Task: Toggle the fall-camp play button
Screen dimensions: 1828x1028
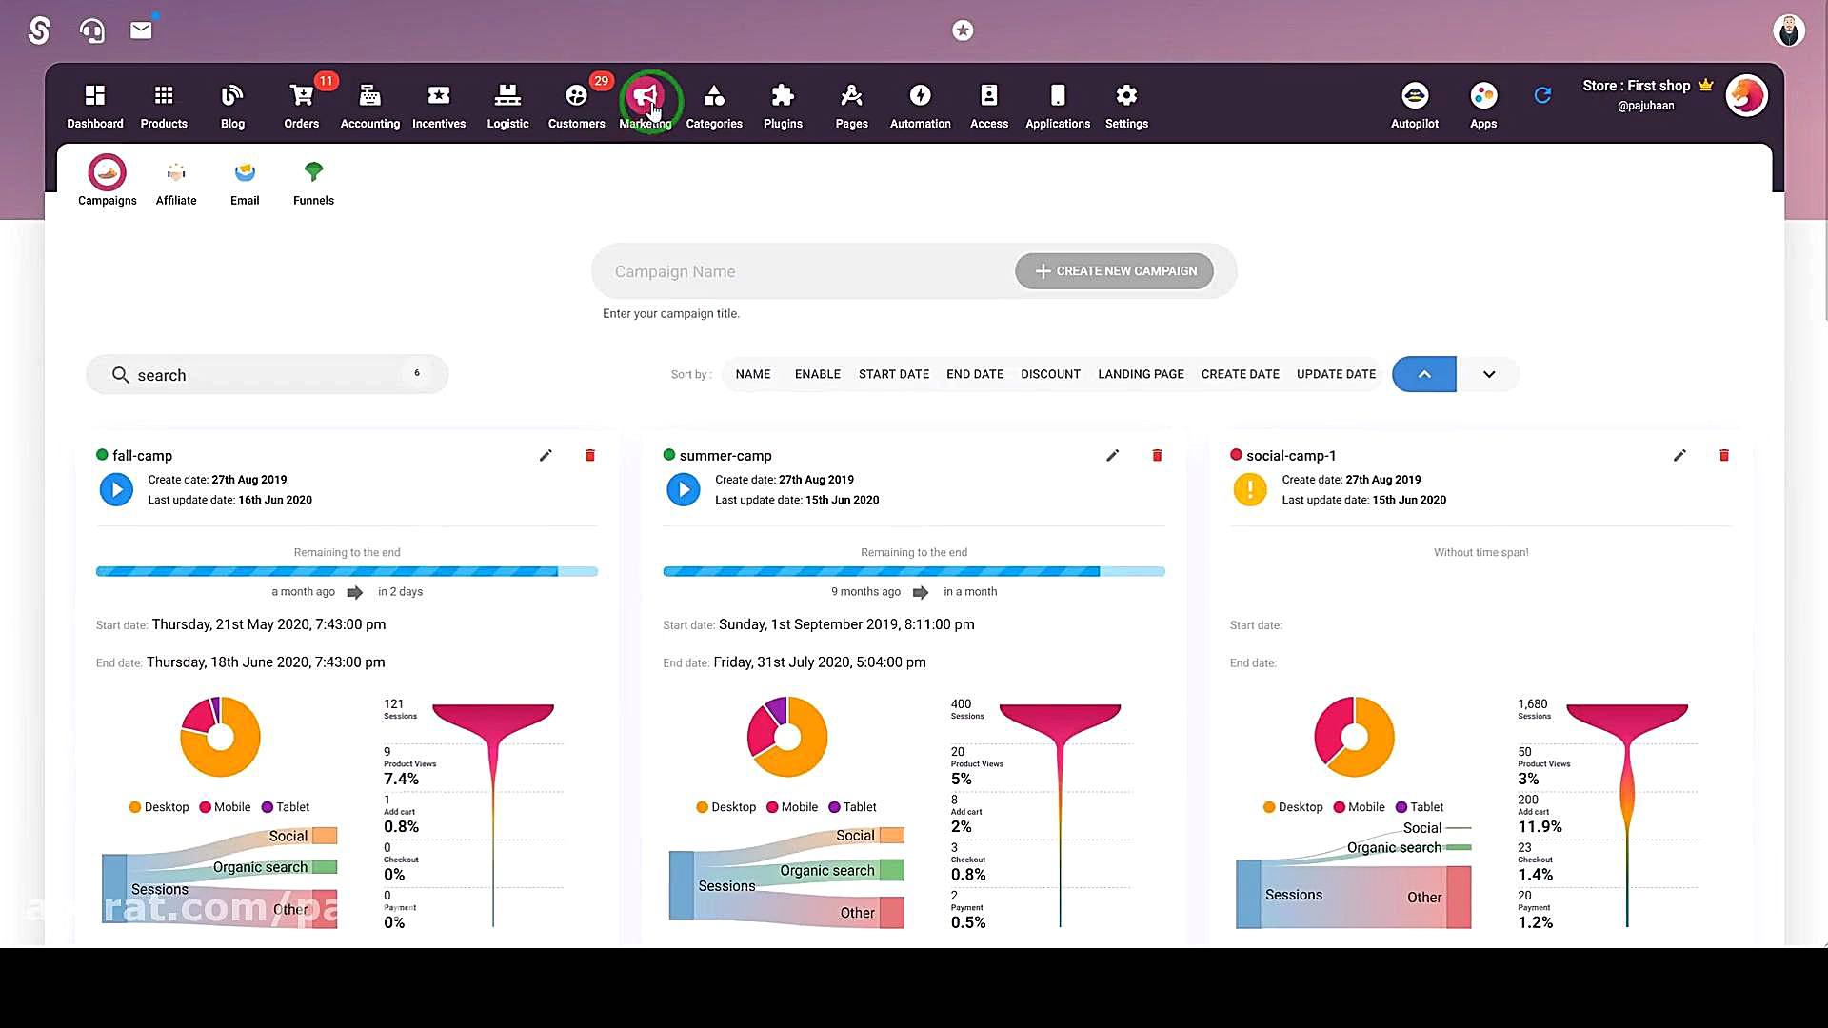Action: (x=116, y=490)
